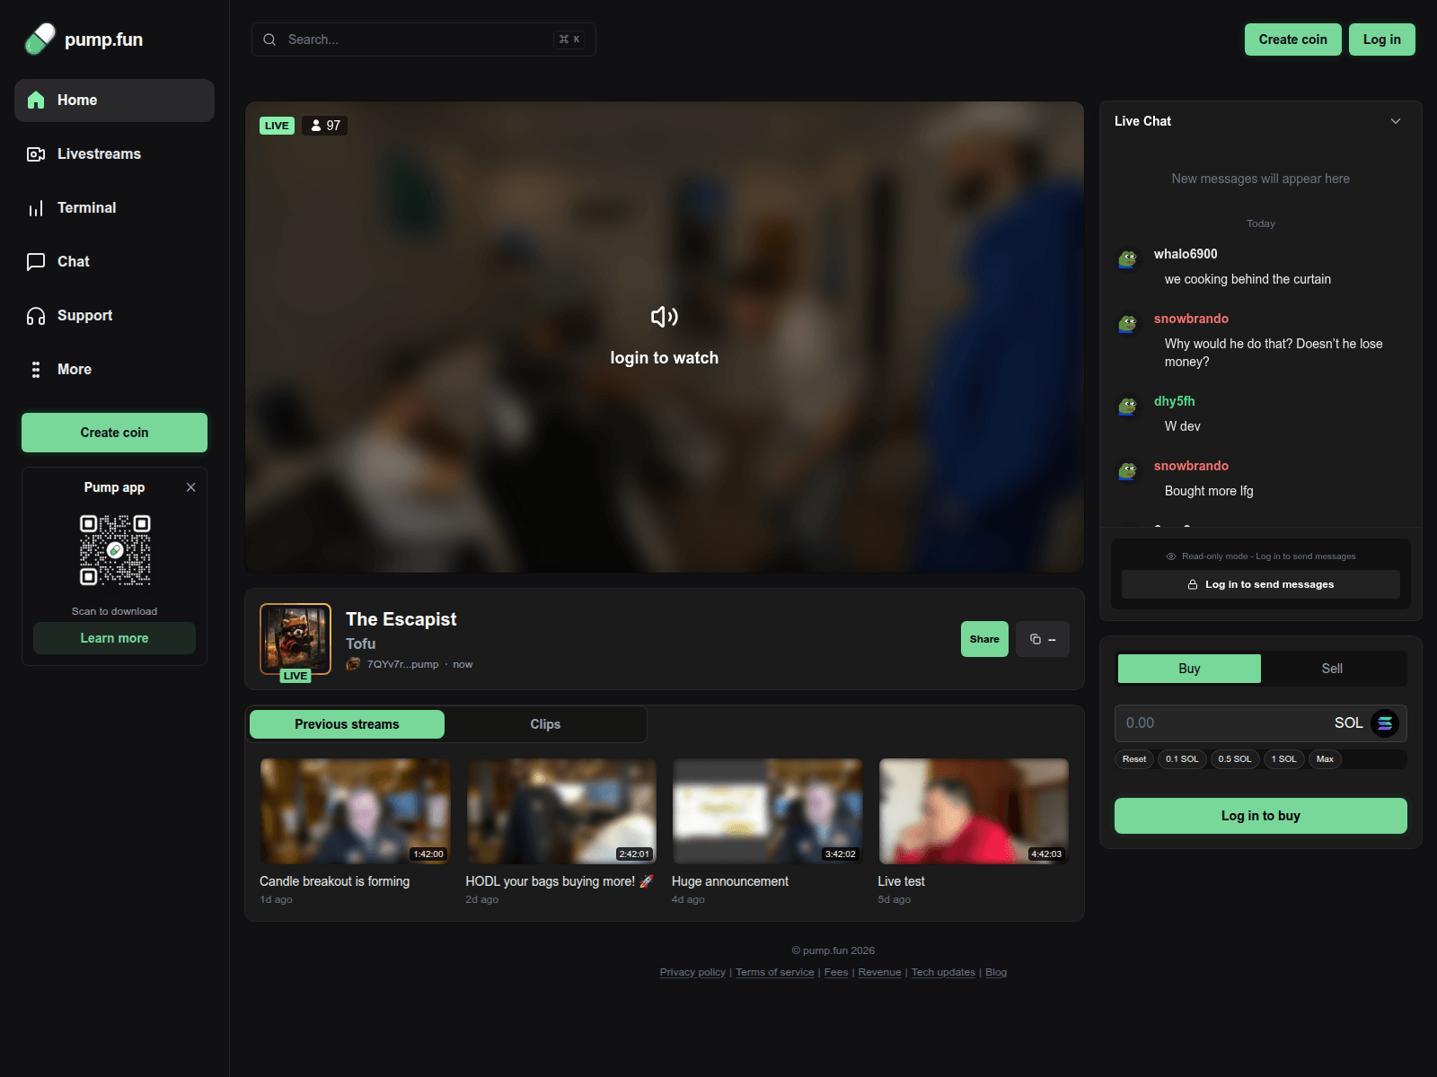Select the Livestreams icon in the sidebar
The height and width of the screenshot is (1077, 1437).
[x=36, y=153]
